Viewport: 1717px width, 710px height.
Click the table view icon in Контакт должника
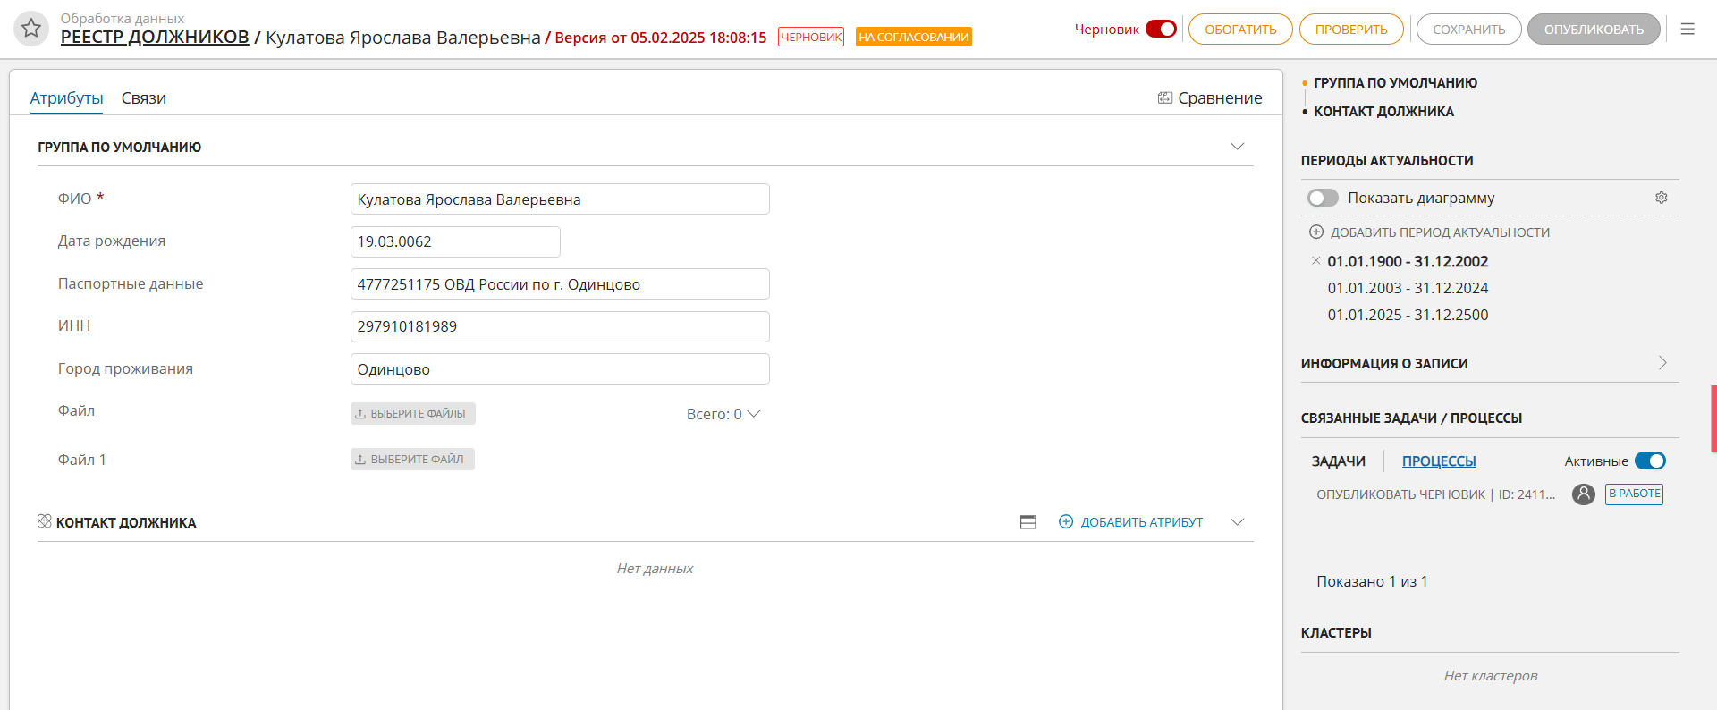coord(1028,522)
